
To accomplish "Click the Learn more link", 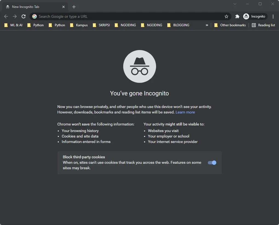I will [185, 112].
